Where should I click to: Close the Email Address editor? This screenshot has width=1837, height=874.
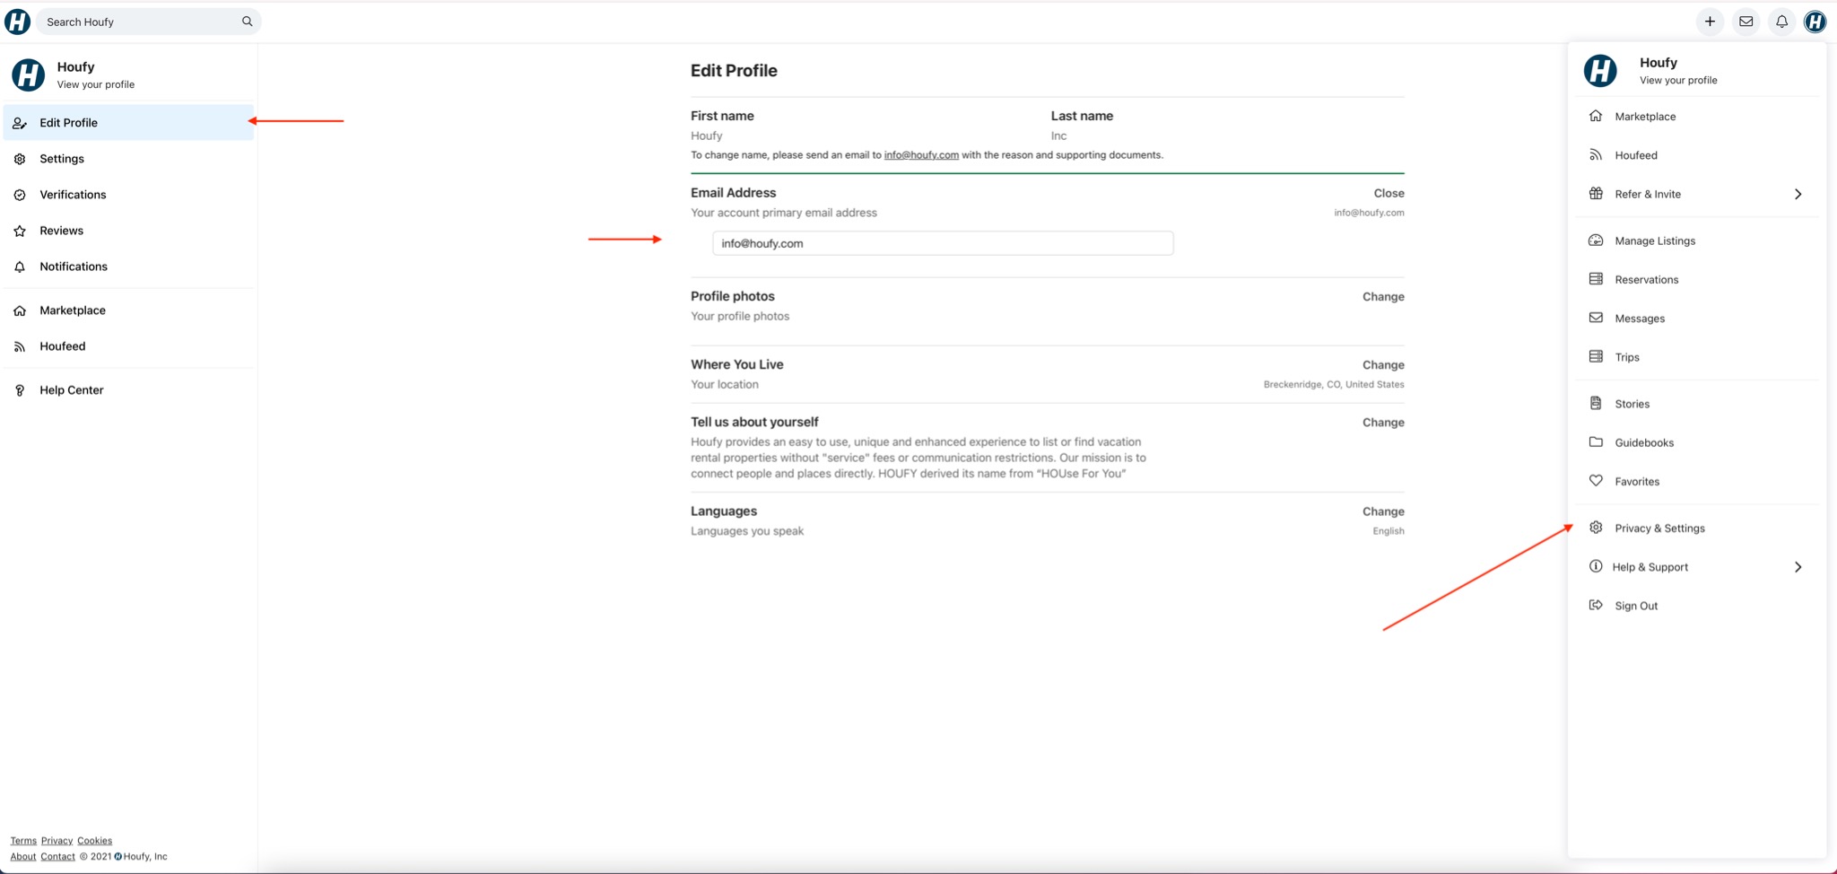pos(1389,193)
